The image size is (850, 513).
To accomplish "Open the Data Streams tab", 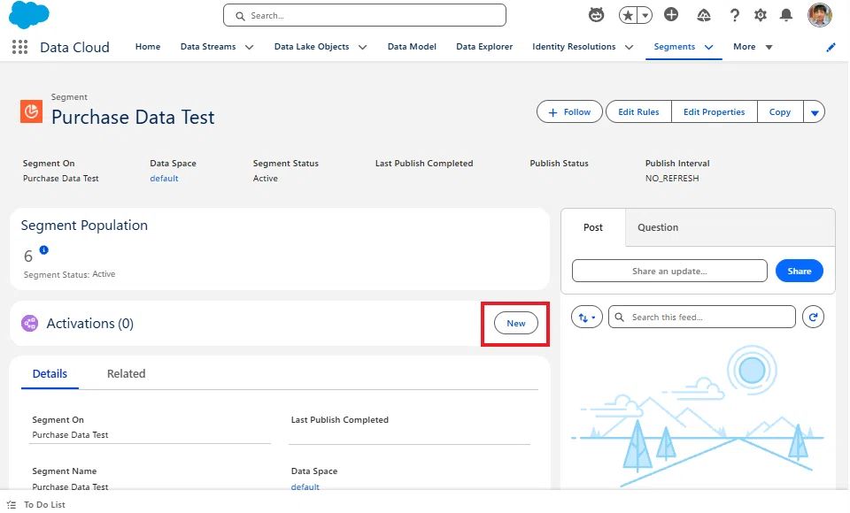I will [x=208, y=47].
